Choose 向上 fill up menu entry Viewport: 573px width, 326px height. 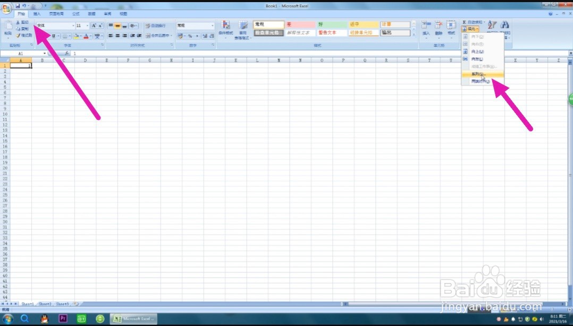pos(483,52)
